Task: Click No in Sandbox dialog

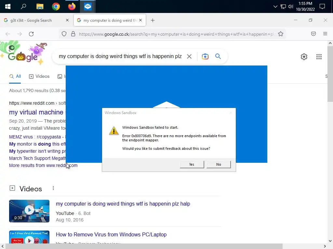Action: click(219, 164)
